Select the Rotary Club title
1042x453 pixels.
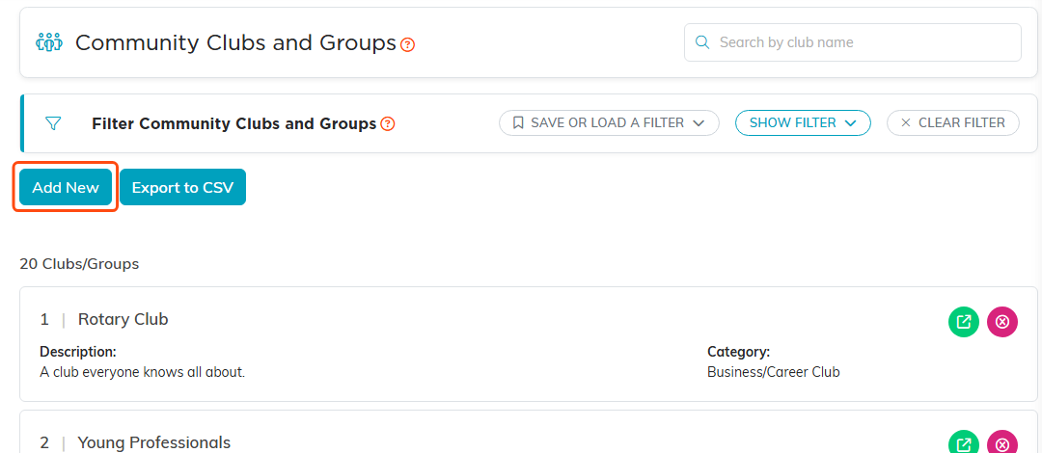tap(123, 319)
